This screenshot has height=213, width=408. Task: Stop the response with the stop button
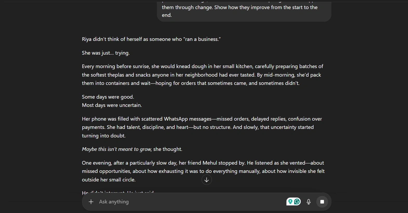pyautogui.click(x=322, y=202)
